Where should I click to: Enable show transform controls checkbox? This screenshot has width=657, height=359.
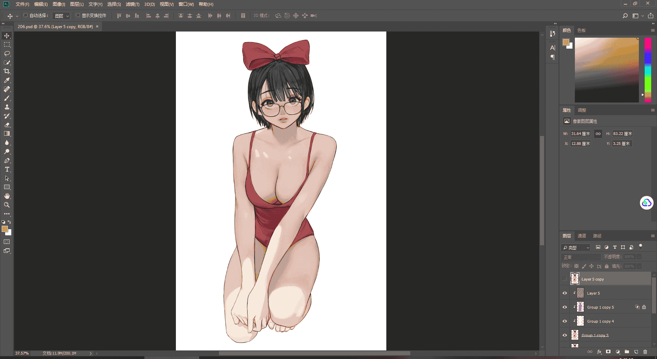click(x=78, y=15)
